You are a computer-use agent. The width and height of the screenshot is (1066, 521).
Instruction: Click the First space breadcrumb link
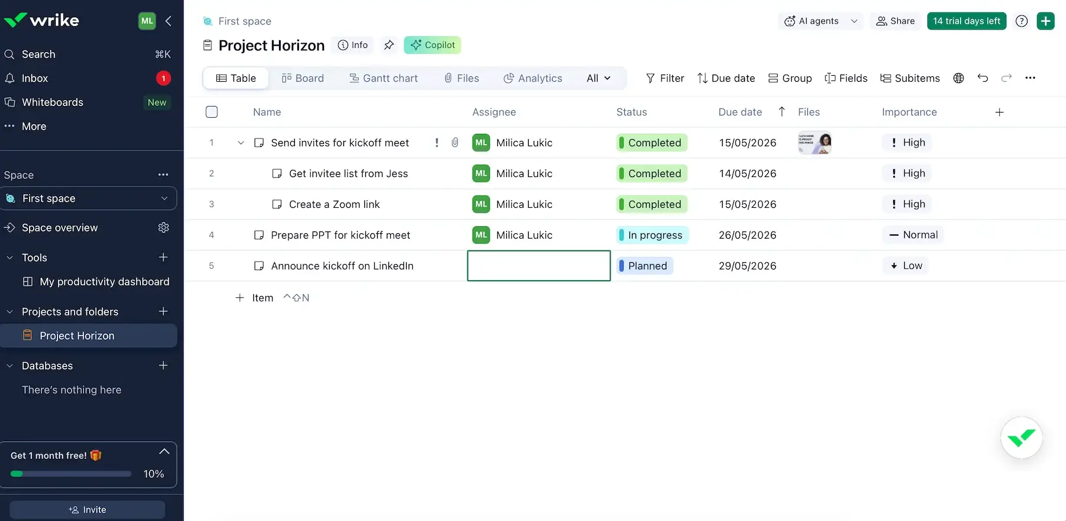click(x=245, y=21)
